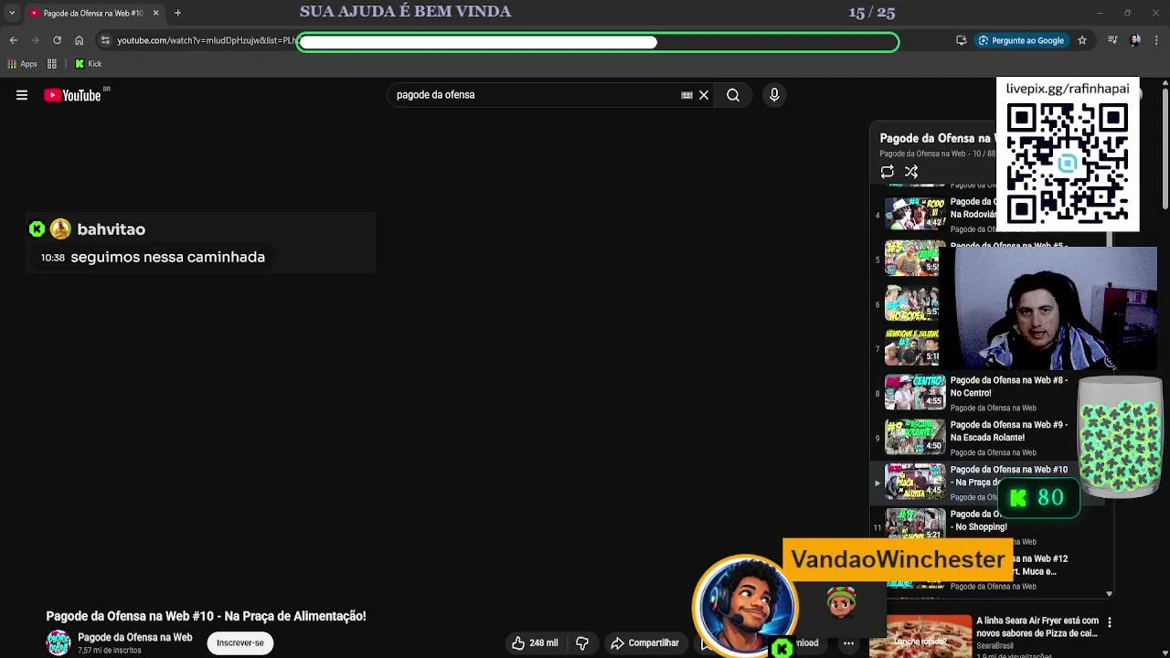Open more actions three-dot button under video

pyautogui.click(x=848, y=642)
